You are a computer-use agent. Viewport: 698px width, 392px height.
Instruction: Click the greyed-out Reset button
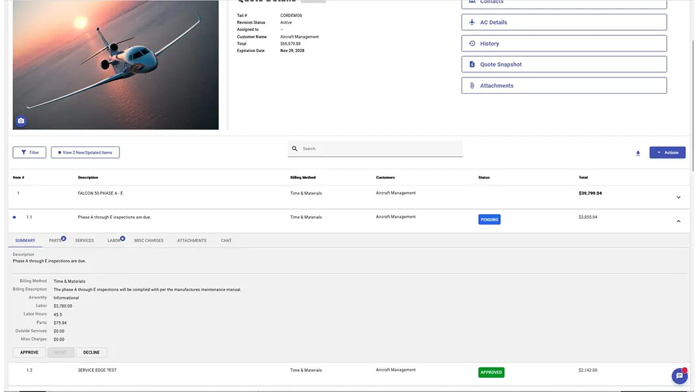coord(61,352)
